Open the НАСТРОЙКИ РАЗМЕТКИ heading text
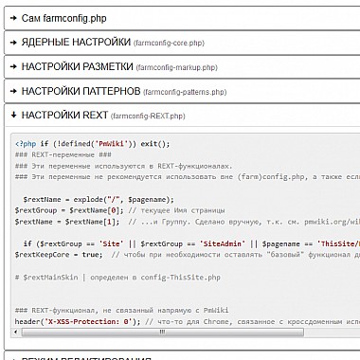 coord(77,66)
